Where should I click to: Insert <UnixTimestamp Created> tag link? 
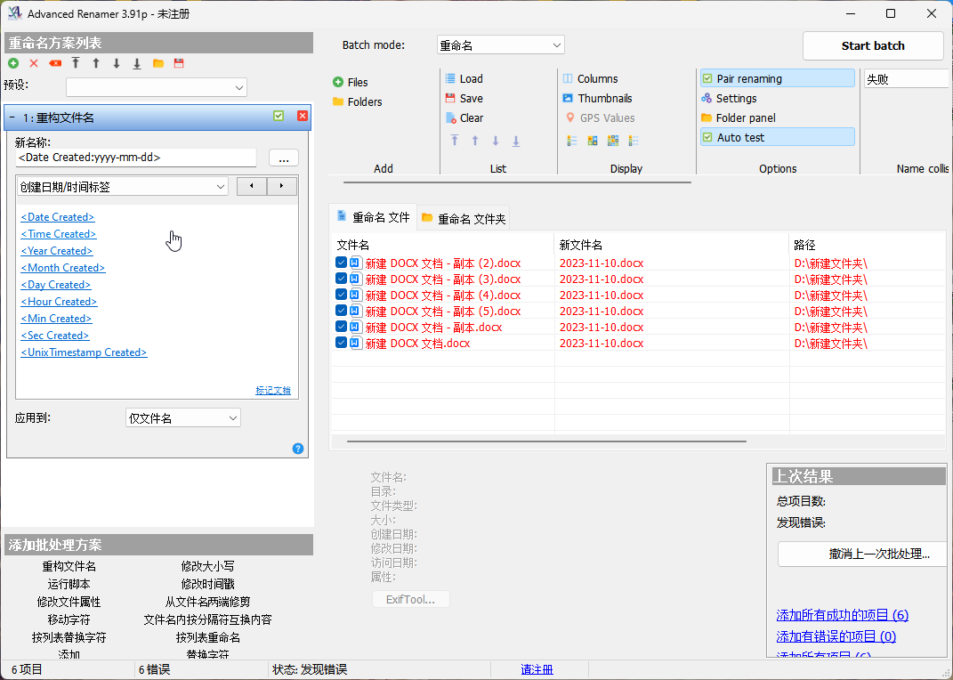point(84,352)
